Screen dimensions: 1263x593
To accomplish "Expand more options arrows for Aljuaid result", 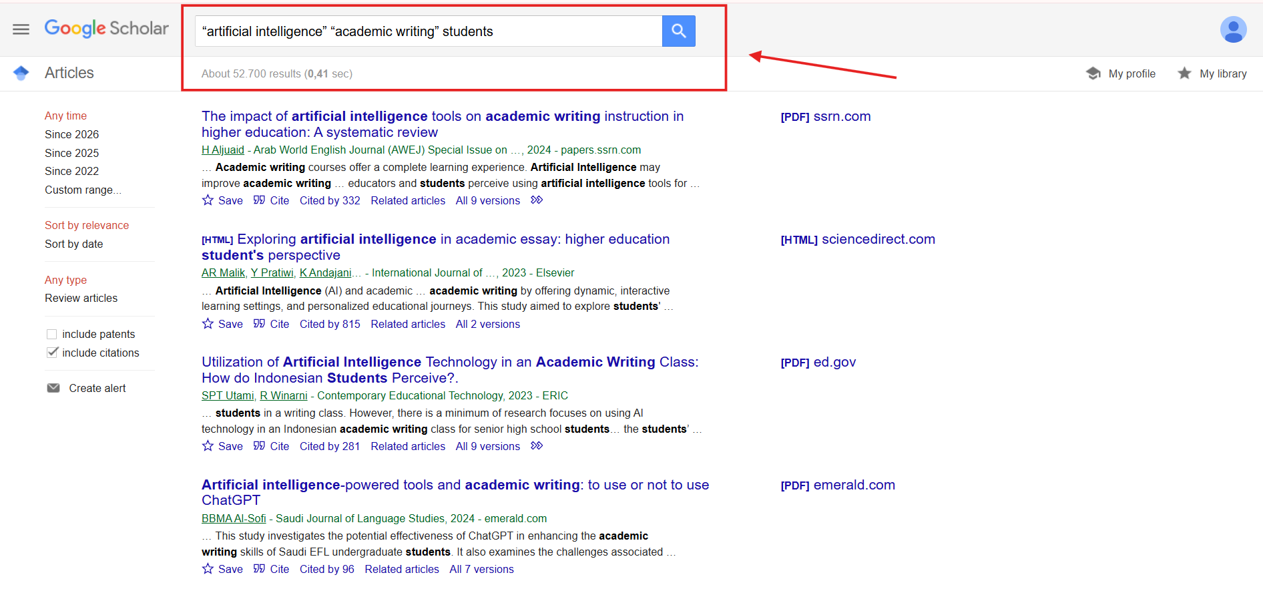I will (x=537, y=200).
